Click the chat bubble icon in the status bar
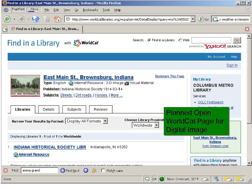This screenshot has width=252, height=189. click(x=147, y=179)
